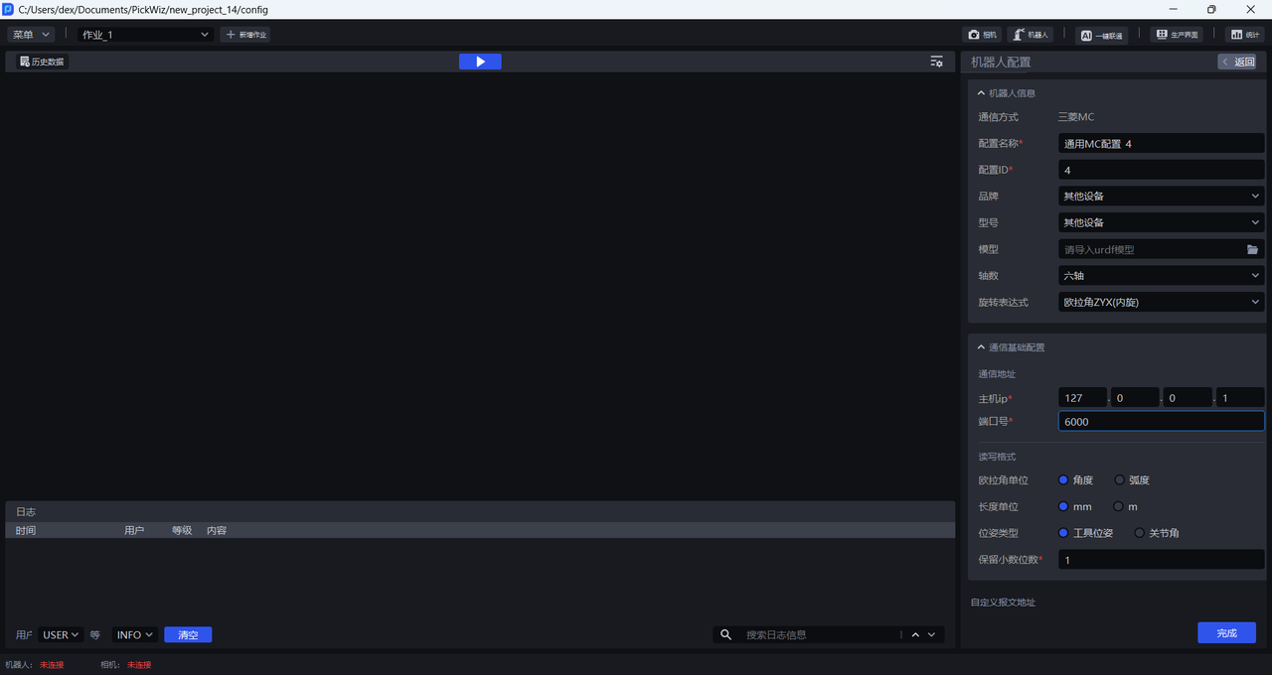
Task: Open the 相机 camera panel
Action: click(x=983, y=35)
